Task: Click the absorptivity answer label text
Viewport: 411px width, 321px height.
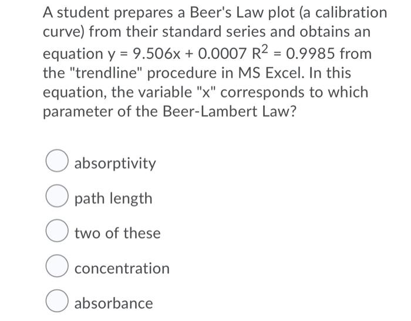Action: tap(115, 163)
